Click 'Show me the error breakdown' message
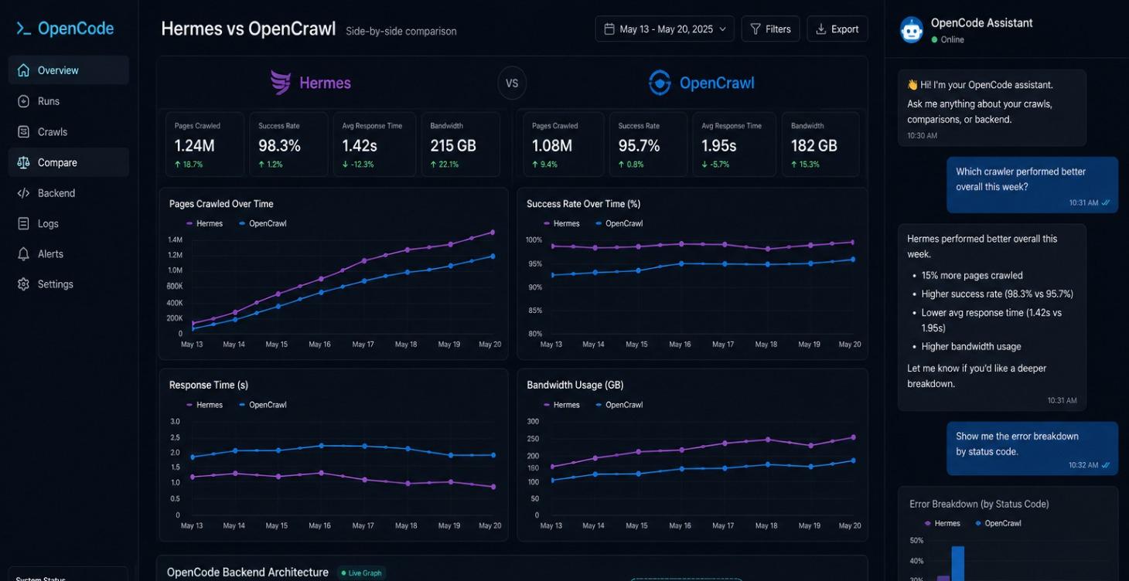This screenshot has width=1129, height=581. pos(1032,449)
